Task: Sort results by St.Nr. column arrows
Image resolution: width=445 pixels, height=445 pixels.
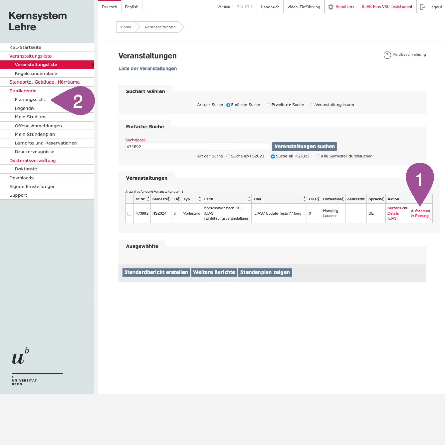Action: click(148, 199)
